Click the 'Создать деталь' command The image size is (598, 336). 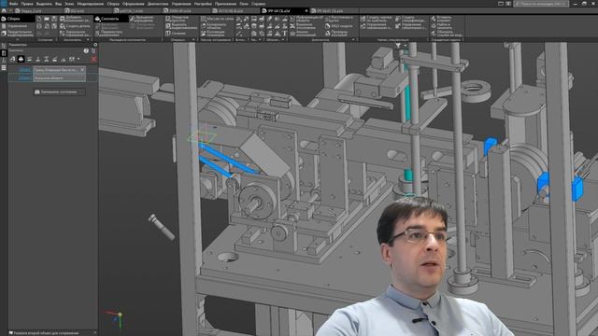click(x=75, y=26)
